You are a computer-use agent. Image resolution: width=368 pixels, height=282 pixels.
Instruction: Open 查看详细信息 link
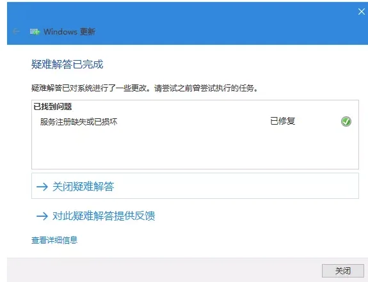[x=54, y=240]
